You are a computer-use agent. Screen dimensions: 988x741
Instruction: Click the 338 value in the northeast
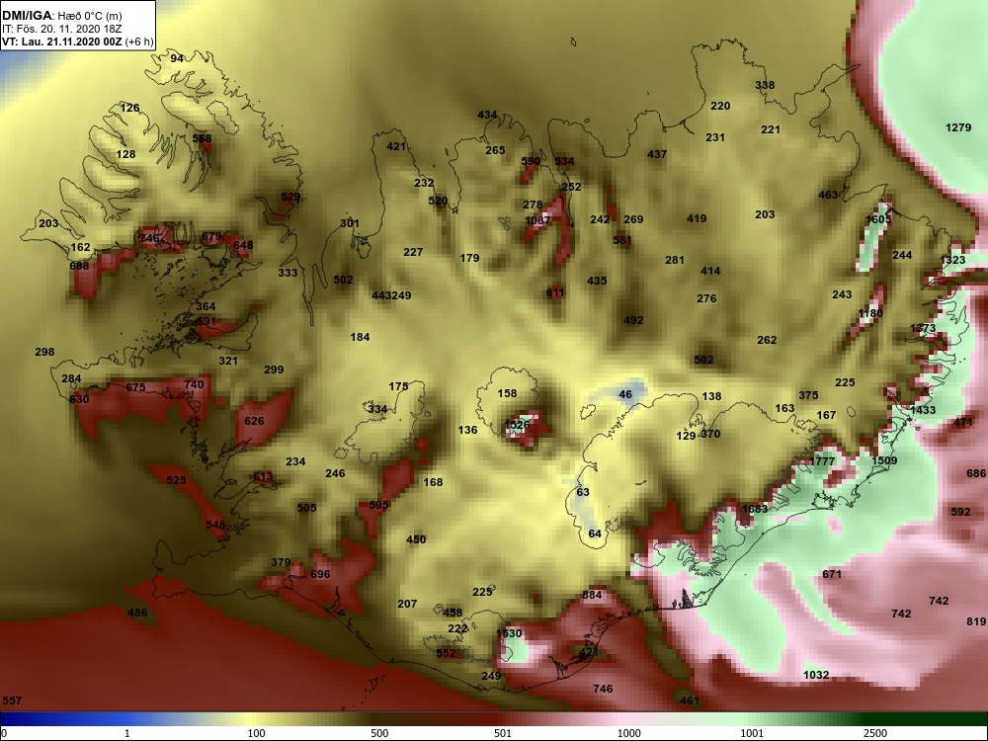(765, 85)
